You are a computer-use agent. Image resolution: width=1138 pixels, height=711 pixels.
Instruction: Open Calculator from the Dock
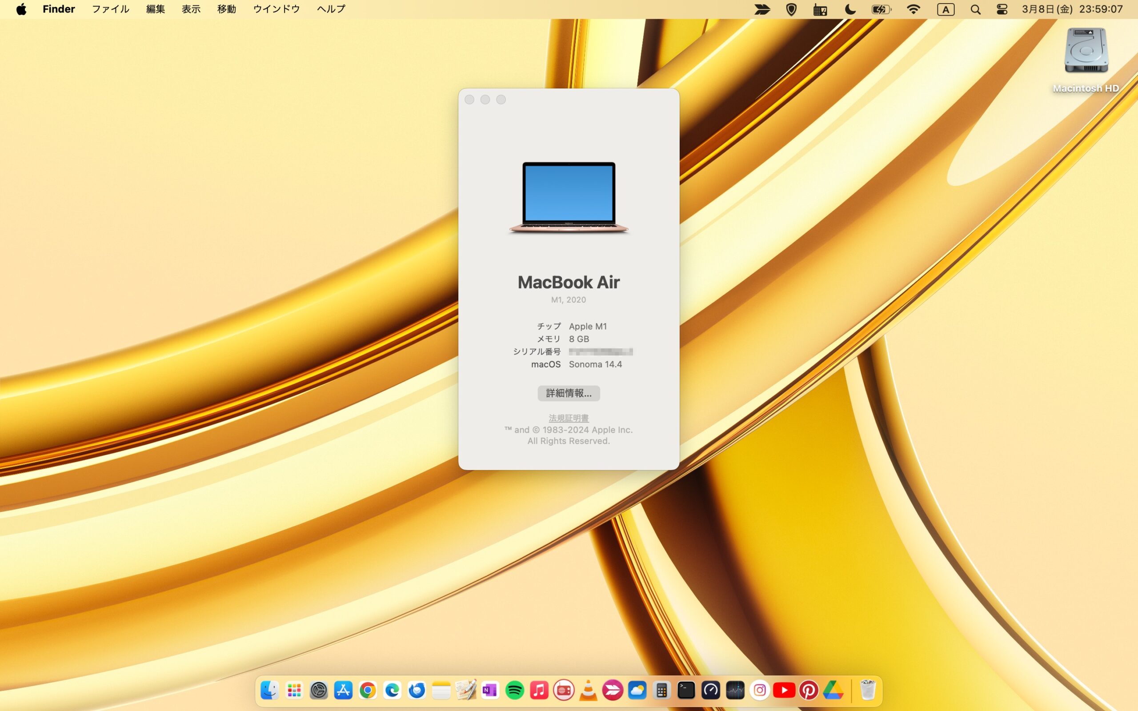click(661, 690)
